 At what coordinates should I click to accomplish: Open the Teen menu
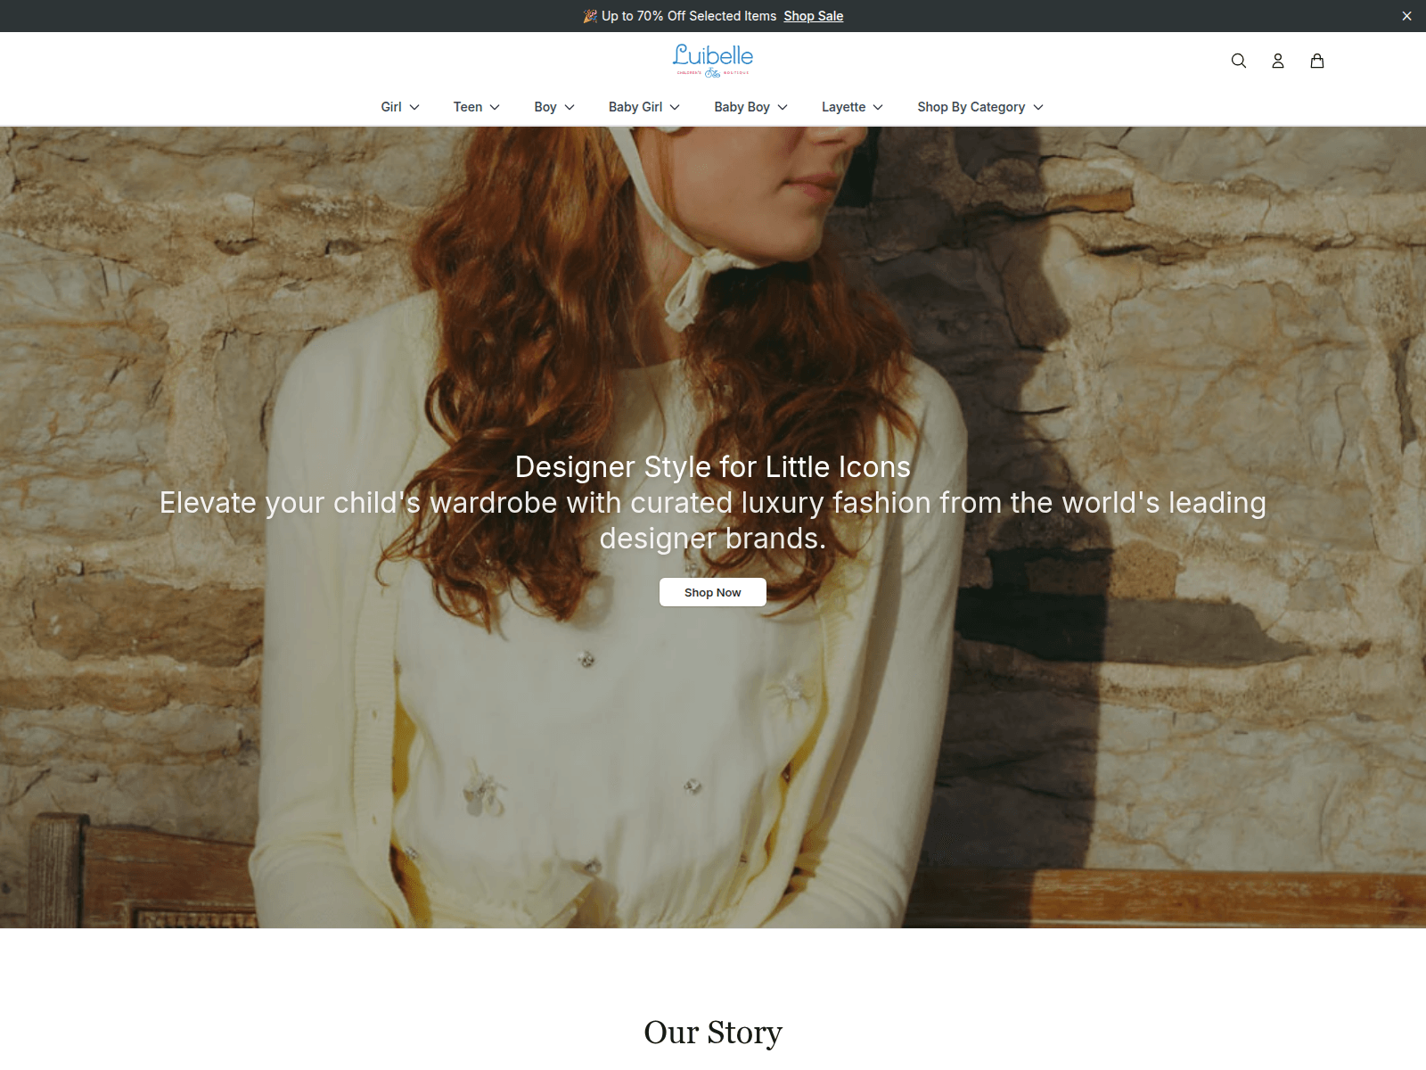click(477, 107)
